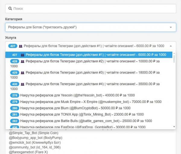Click the people icon in the selected Услуга field

tap(21, 46)
